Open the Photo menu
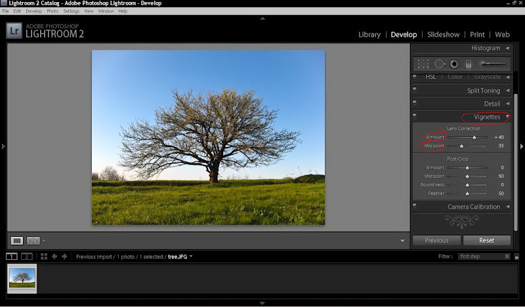Screen dimensions: 525x307 52,11
